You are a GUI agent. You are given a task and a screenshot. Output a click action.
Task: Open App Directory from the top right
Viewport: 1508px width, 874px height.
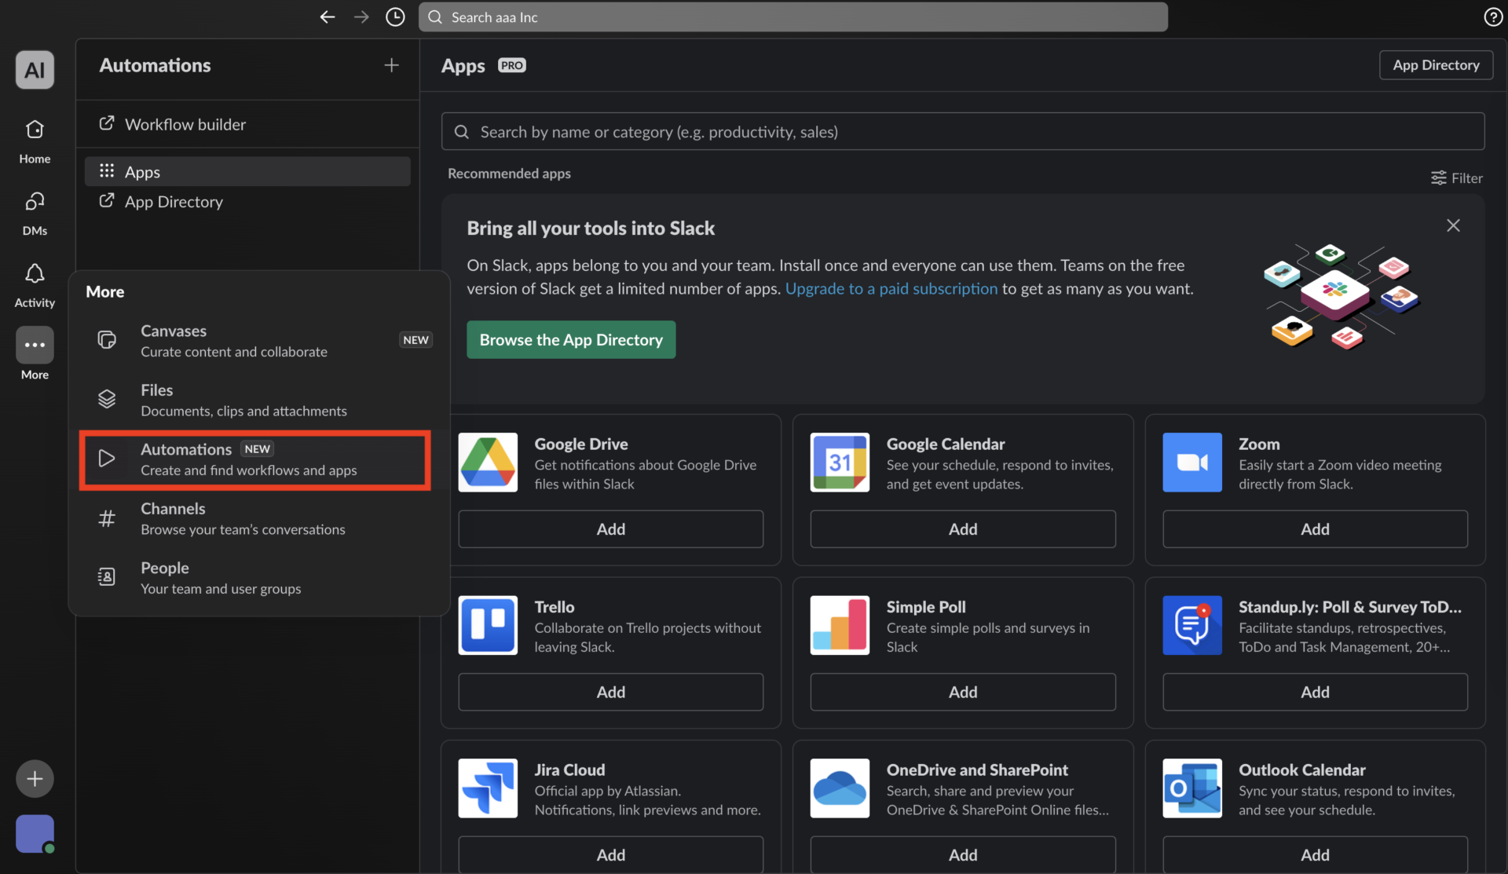point(1436,64)
